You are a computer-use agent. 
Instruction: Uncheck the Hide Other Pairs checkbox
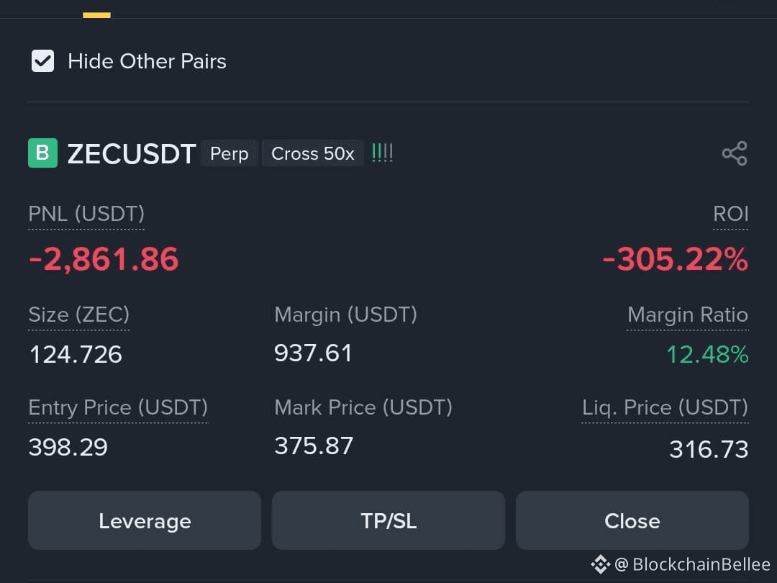(42, 61)
